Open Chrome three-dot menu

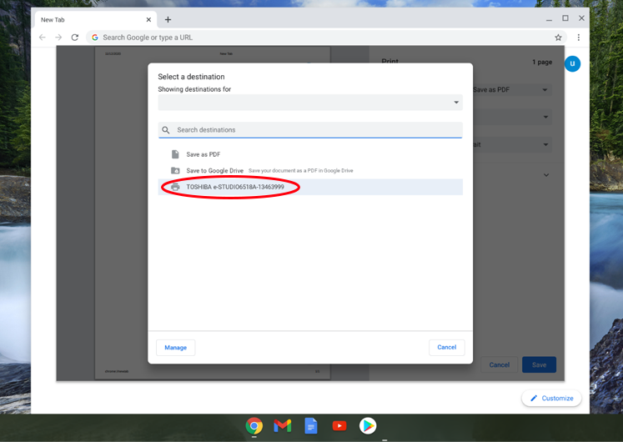(x=578, y=38)
